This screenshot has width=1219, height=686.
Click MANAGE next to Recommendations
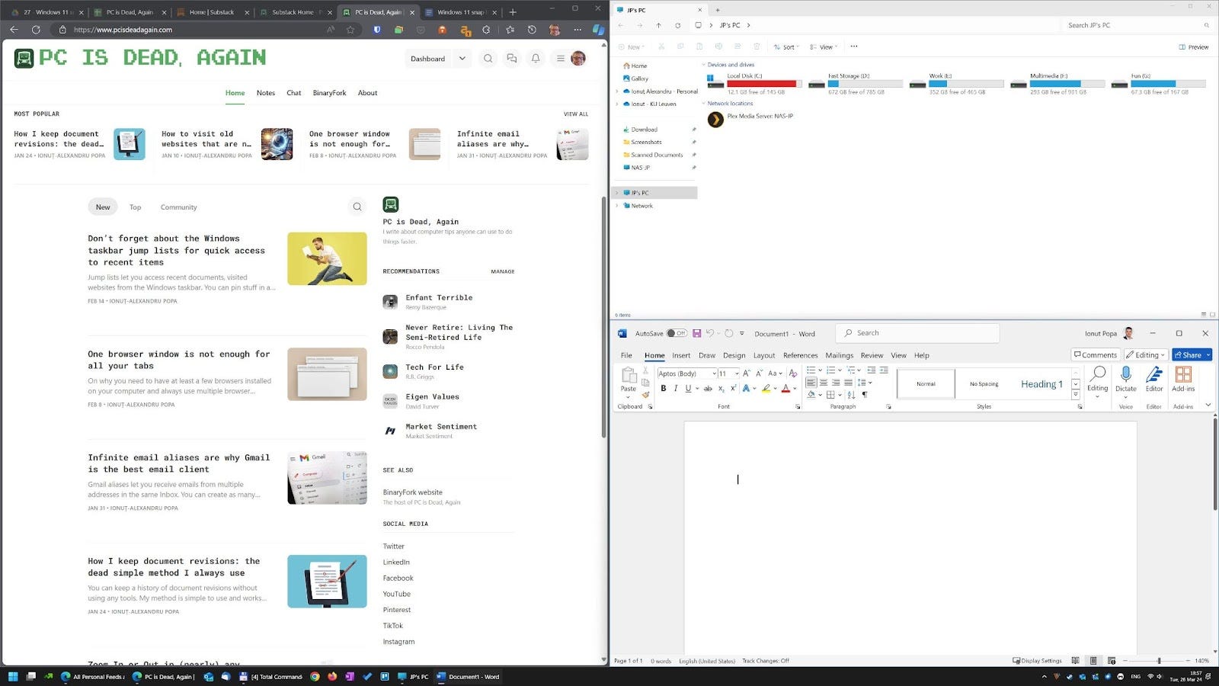coord(503,271)
